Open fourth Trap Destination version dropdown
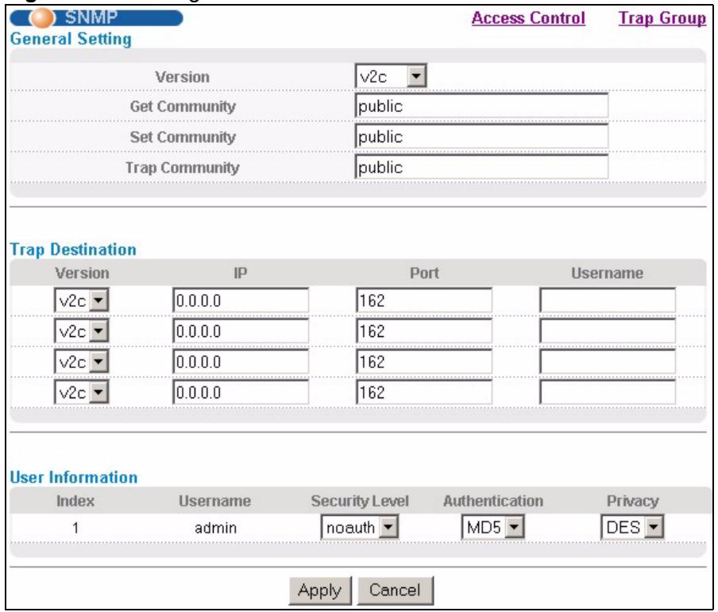718x612 pixels. coord(82,393)
